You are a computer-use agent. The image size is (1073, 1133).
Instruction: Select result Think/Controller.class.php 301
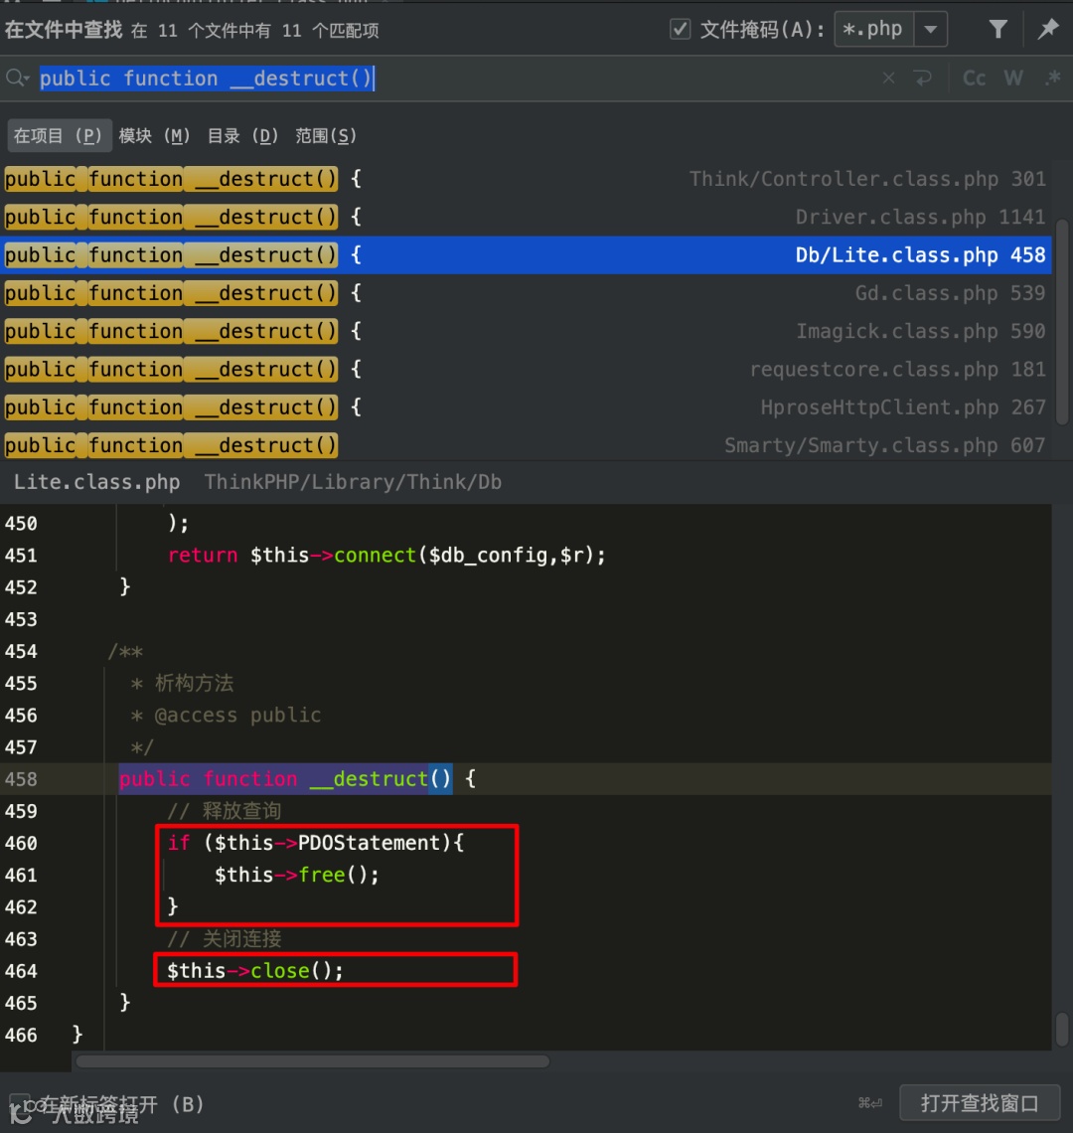[x=526, y=179]
